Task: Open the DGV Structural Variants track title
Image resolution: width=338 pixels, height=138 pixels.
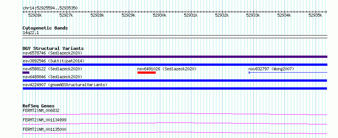Action: pyautogui.click(x=53, y=48)
